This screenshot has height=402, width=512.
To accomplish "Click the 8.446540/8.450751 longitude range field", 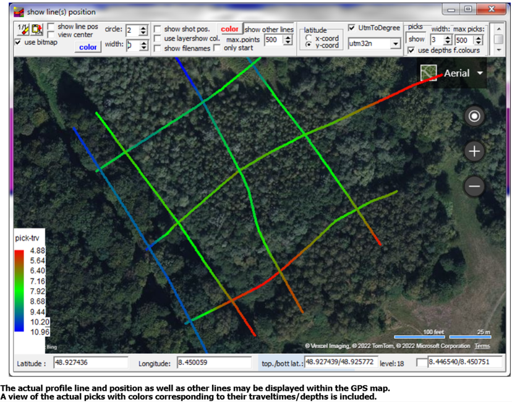I will (x=465, y=362).
